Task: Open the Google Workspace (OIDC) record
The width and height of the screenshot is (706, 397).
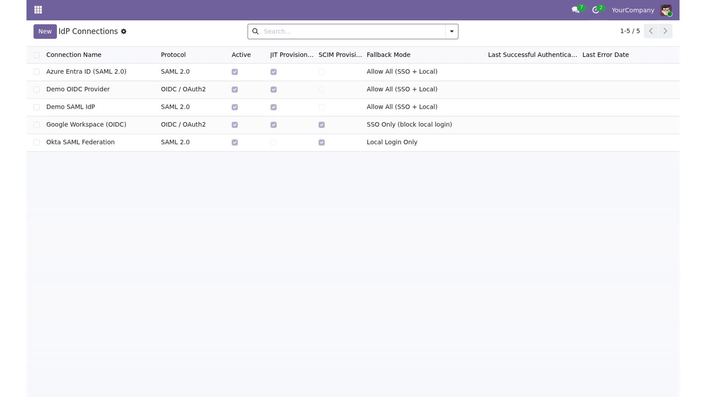Action: point(86,125)
